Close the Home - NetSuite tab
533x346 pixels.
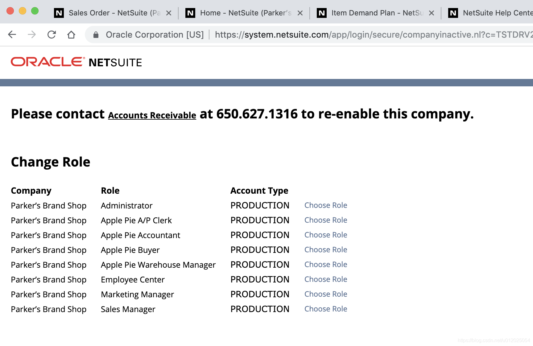pyautogui.click(x=300, y=13)
